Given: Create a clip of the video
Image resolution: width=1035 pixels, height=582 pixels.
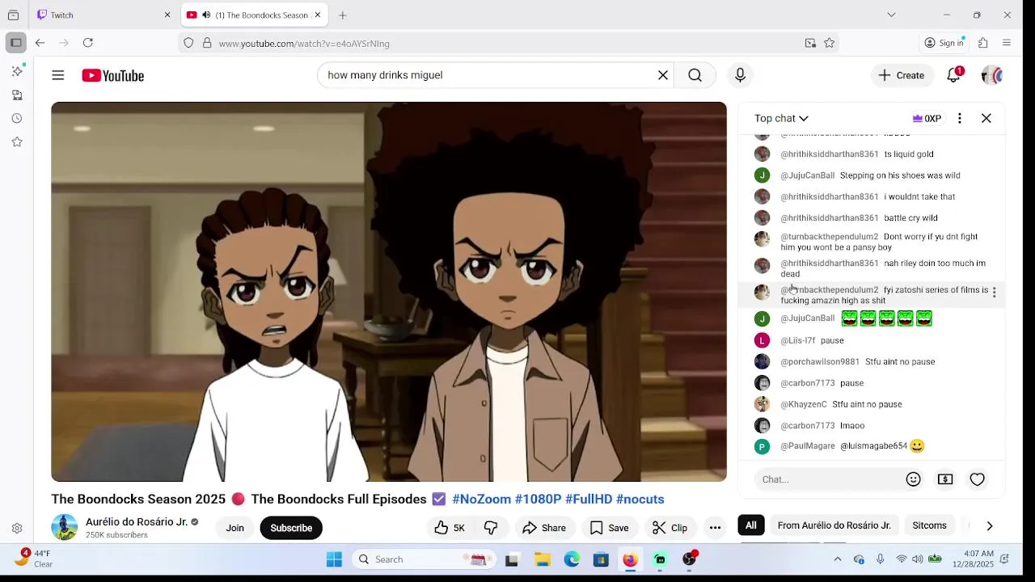Looking at the screenshot, I should click(x=670, y=528).
